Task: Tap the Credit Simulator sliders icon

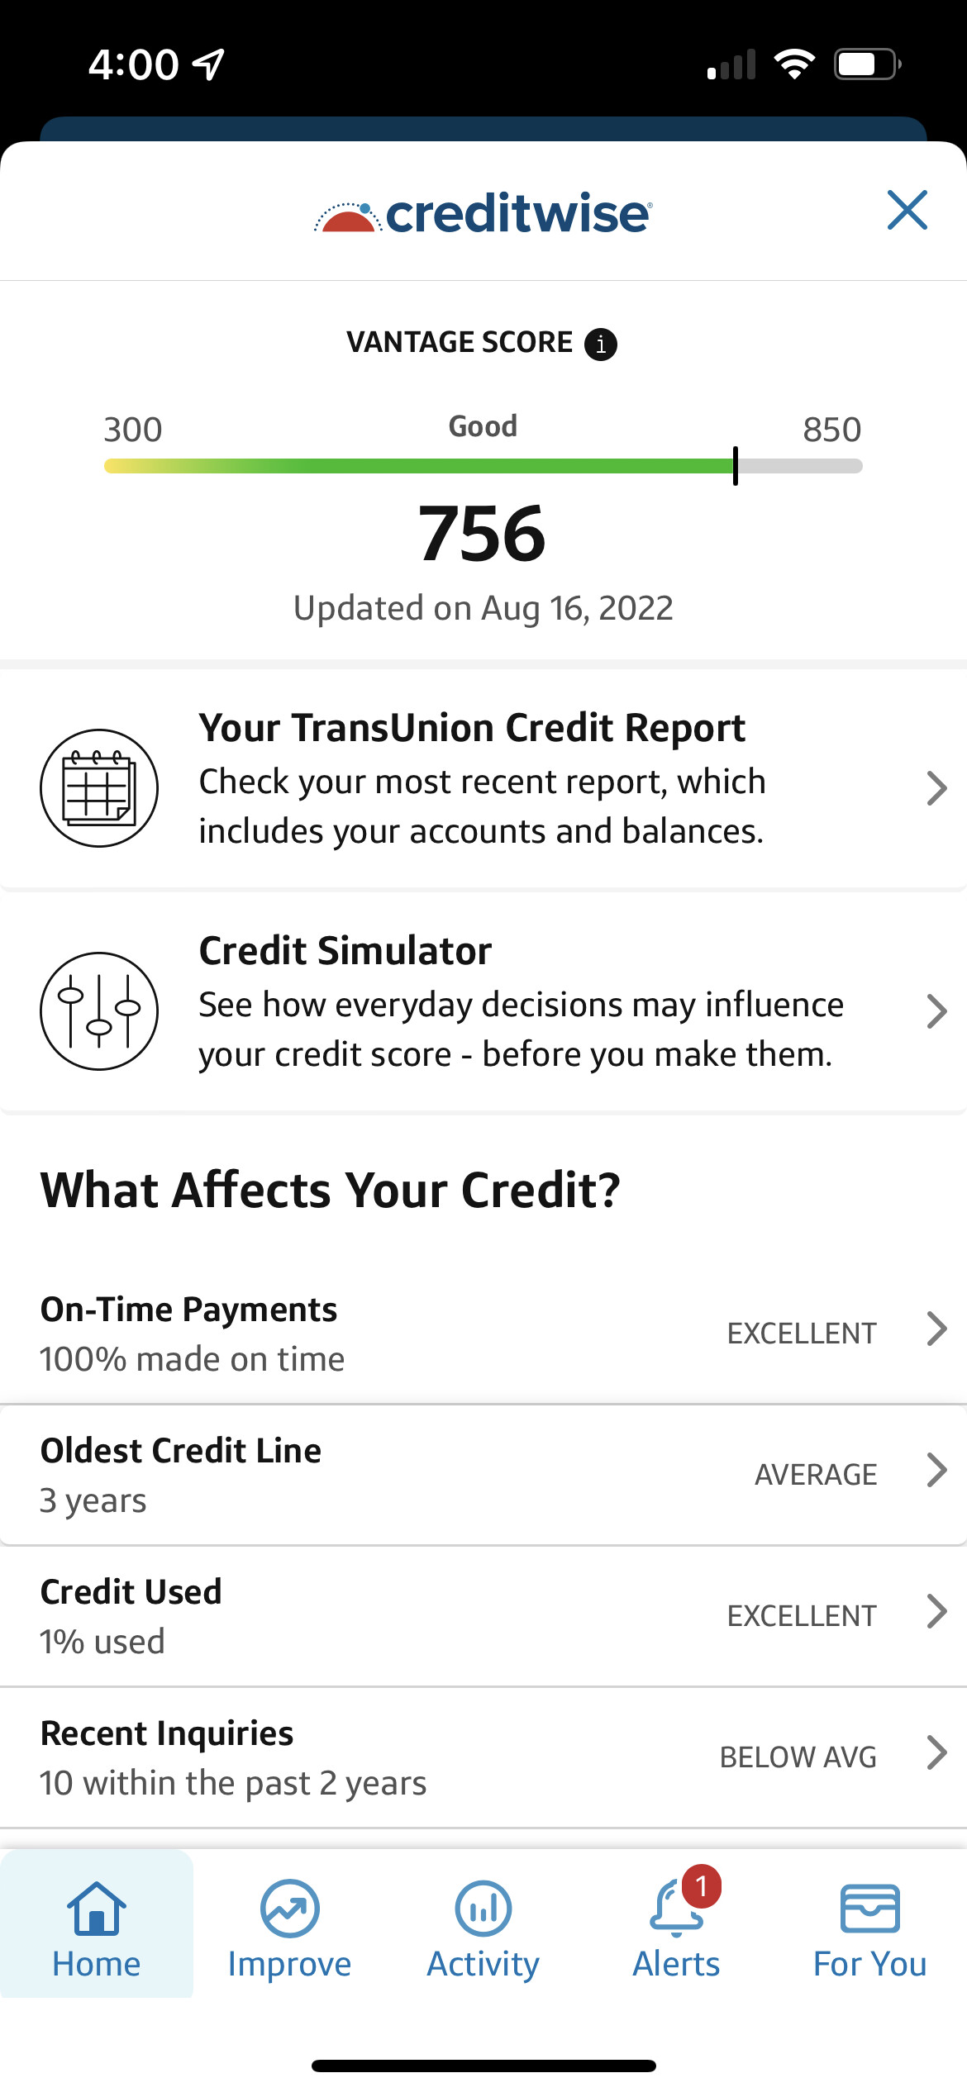Action: tap(99, 1010)
